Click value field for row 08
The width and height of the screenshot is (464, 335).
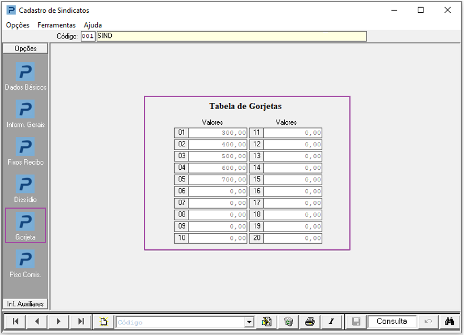pos(218,215)
